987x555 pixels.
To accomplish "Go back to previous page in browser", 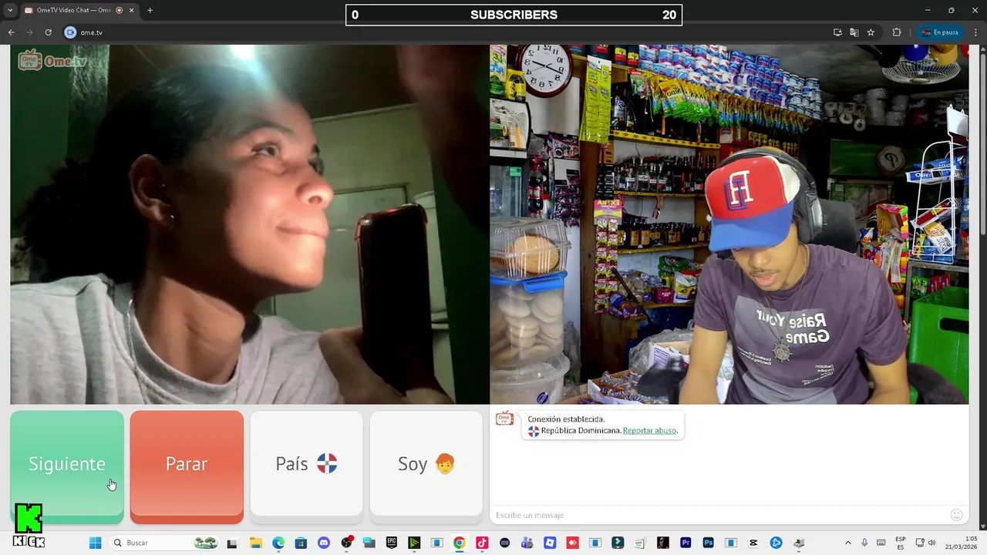I will pos(11,32).
